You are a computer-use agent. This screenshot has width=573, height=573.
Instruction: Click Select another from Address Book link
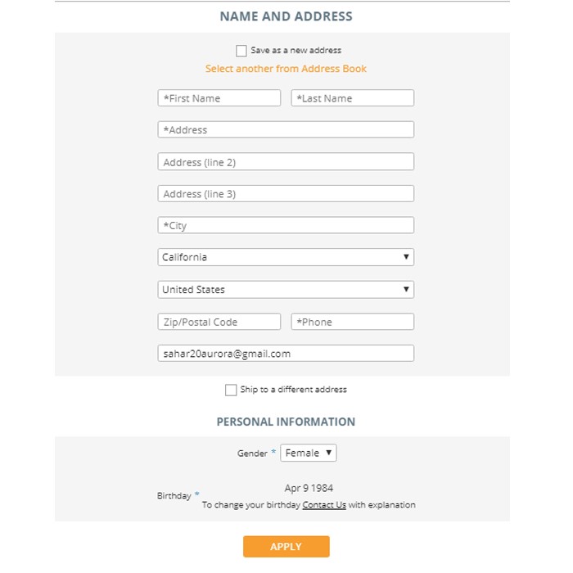pyautogui.click(x=286, y=69)
